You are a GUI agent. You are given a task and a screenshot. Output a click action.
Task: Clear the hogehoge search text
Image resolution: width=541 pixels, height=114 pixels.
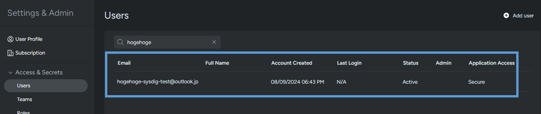pos(214,42)
